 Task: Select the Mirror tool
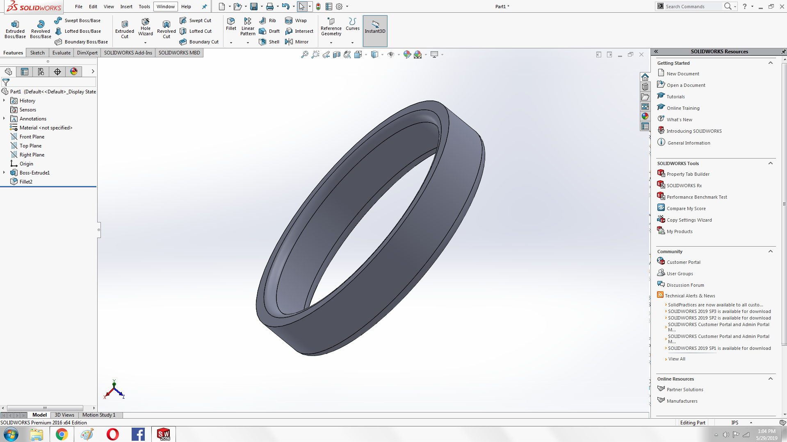point(297,42)
